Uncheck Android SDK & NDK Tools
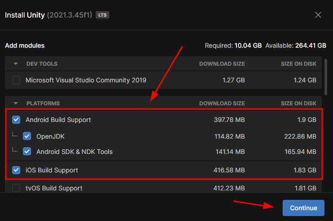The image size is (333, 221). pos(27,152)
